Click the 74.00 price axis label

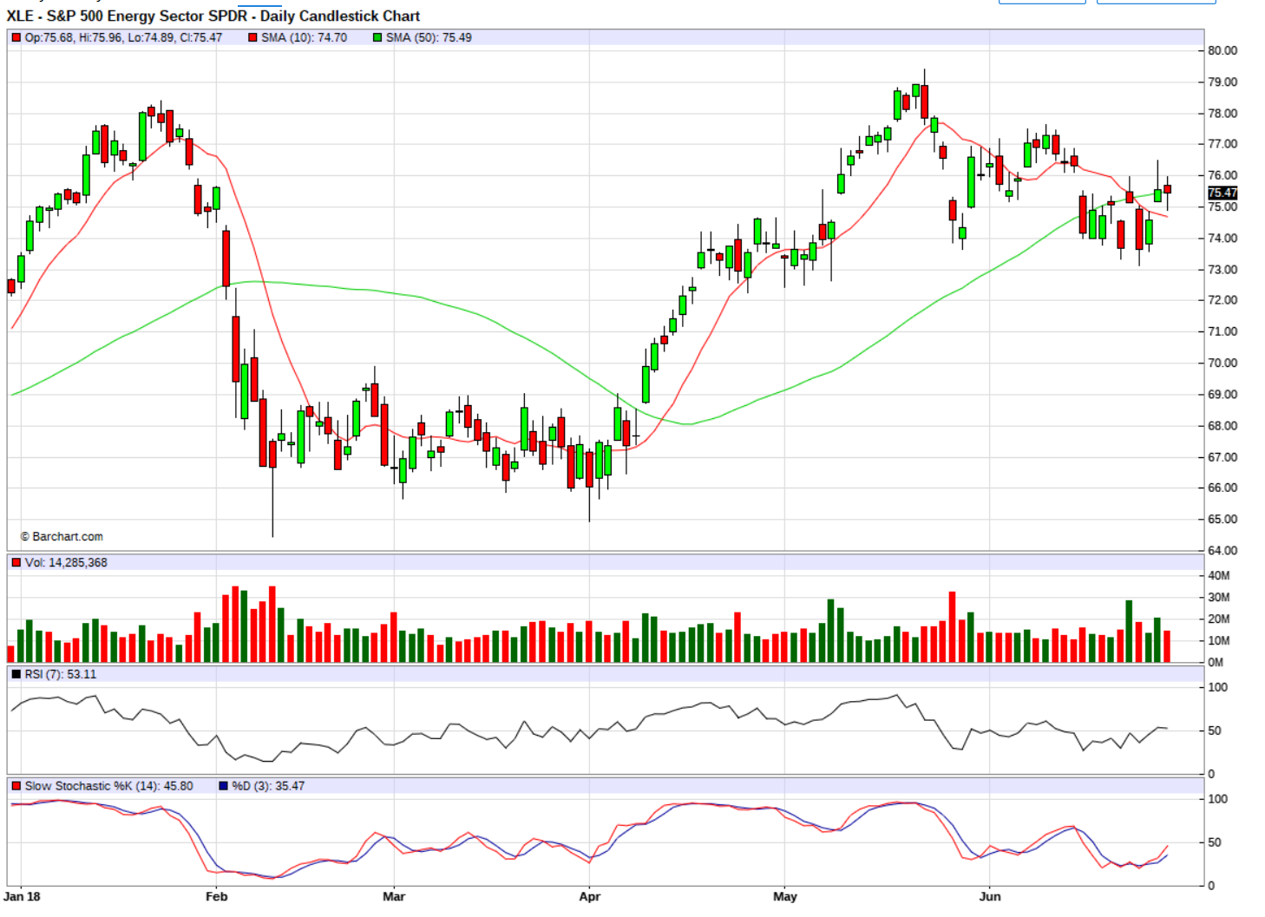(x=1222, y=239)
